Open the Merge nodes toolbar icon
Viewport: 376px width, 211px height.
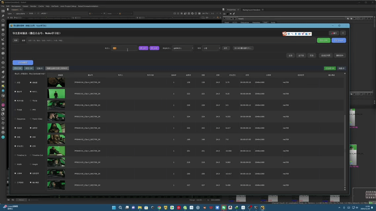tap(3, 44)
